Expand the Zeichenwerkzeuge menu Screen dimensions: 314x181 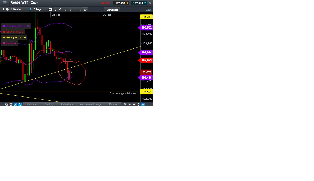[91, 104]
